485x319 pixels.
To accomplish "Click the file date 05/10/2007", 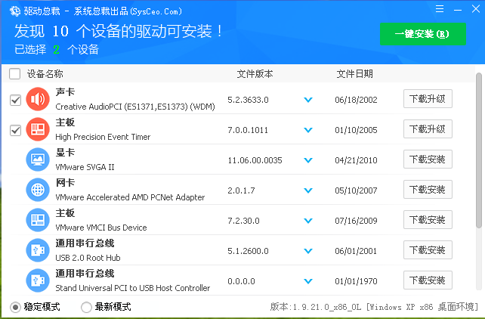I will (356, 190).
